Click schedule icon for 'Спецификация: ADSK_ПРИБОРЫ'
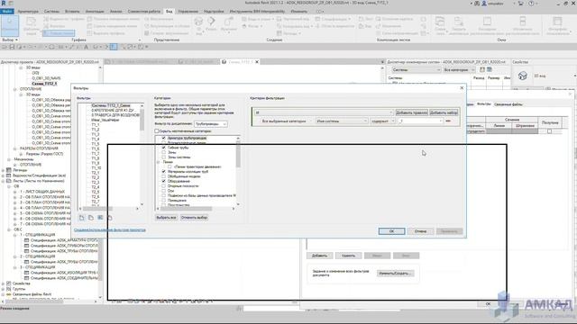Viewport: 577px width, 324px height. [x=26, y=246]
